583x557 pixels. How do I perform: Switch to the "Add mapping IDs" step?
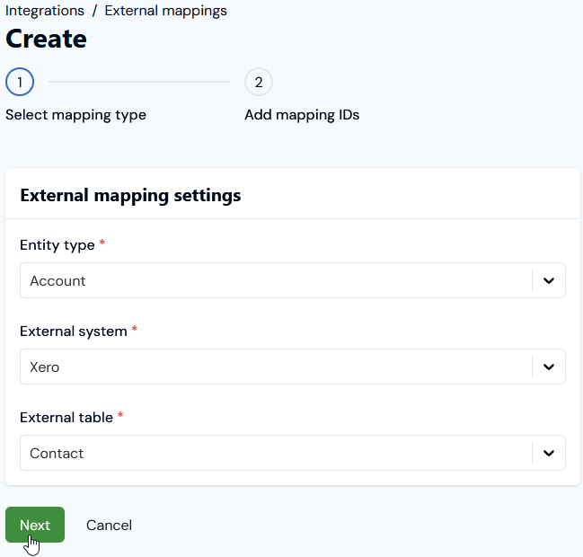[x=302, y=115]
